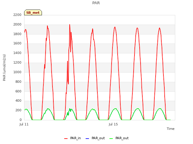Click the 1600 y-axis tick label
The height and width of the screenshot is (144, 193).
pos(17,43)
